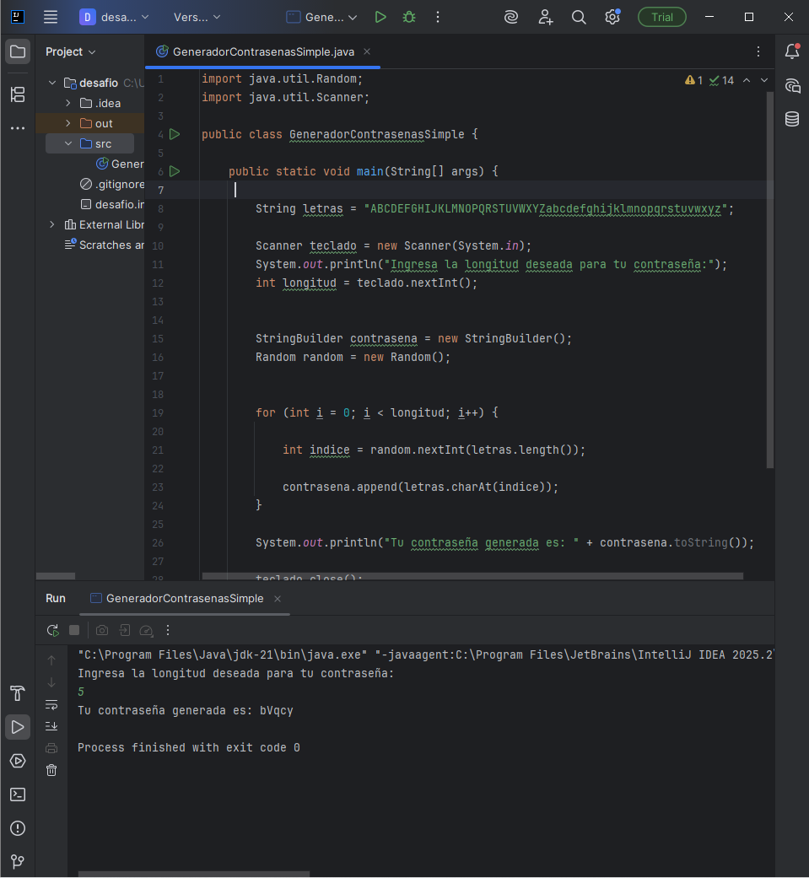Run the application with green play button

tap(380, 18)
